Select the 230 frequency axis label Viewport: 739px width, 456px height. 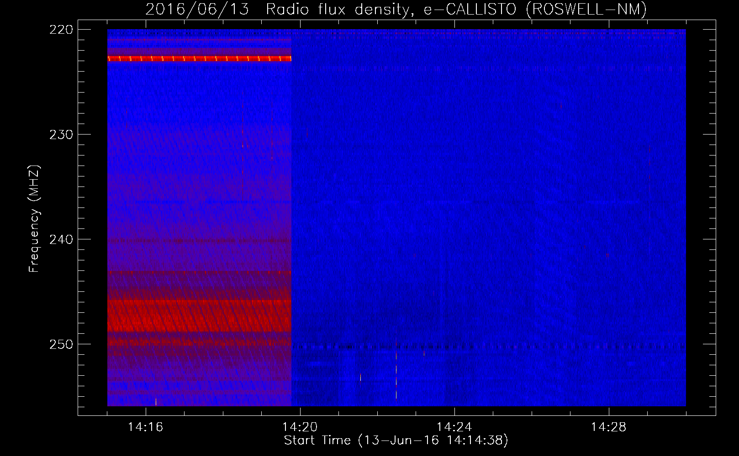pos(61,135)
